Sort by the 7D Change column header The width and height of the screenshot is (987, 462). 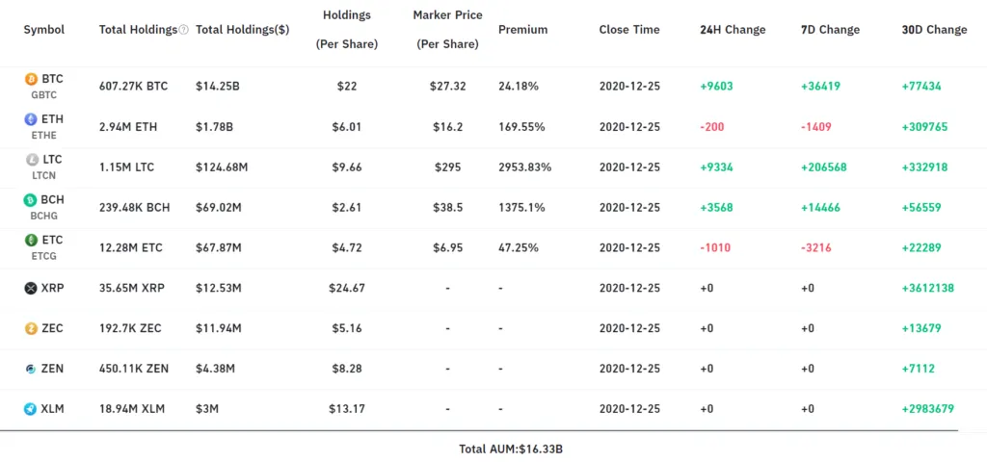click(x=830, y=30)
